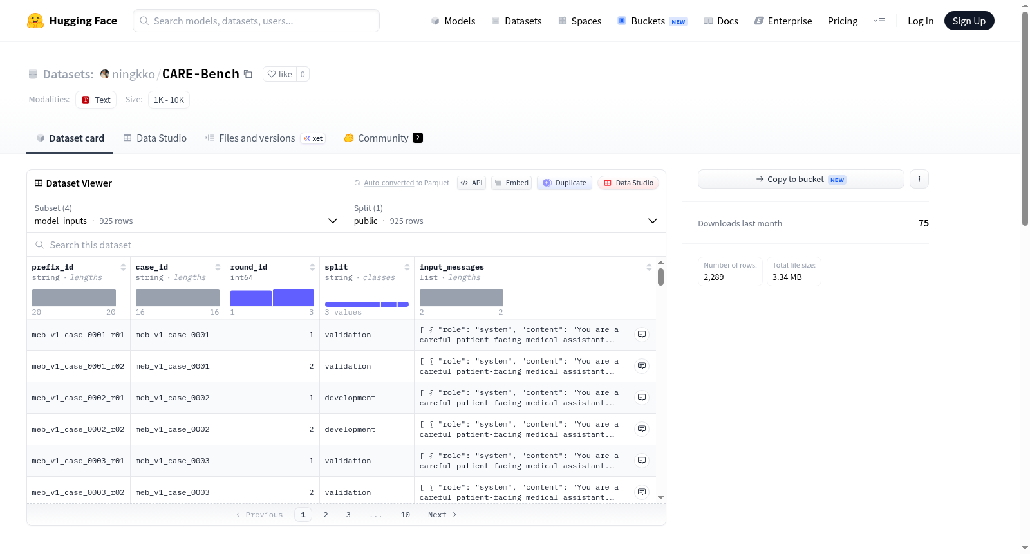Click Copy to bucket

click(801, 179)
